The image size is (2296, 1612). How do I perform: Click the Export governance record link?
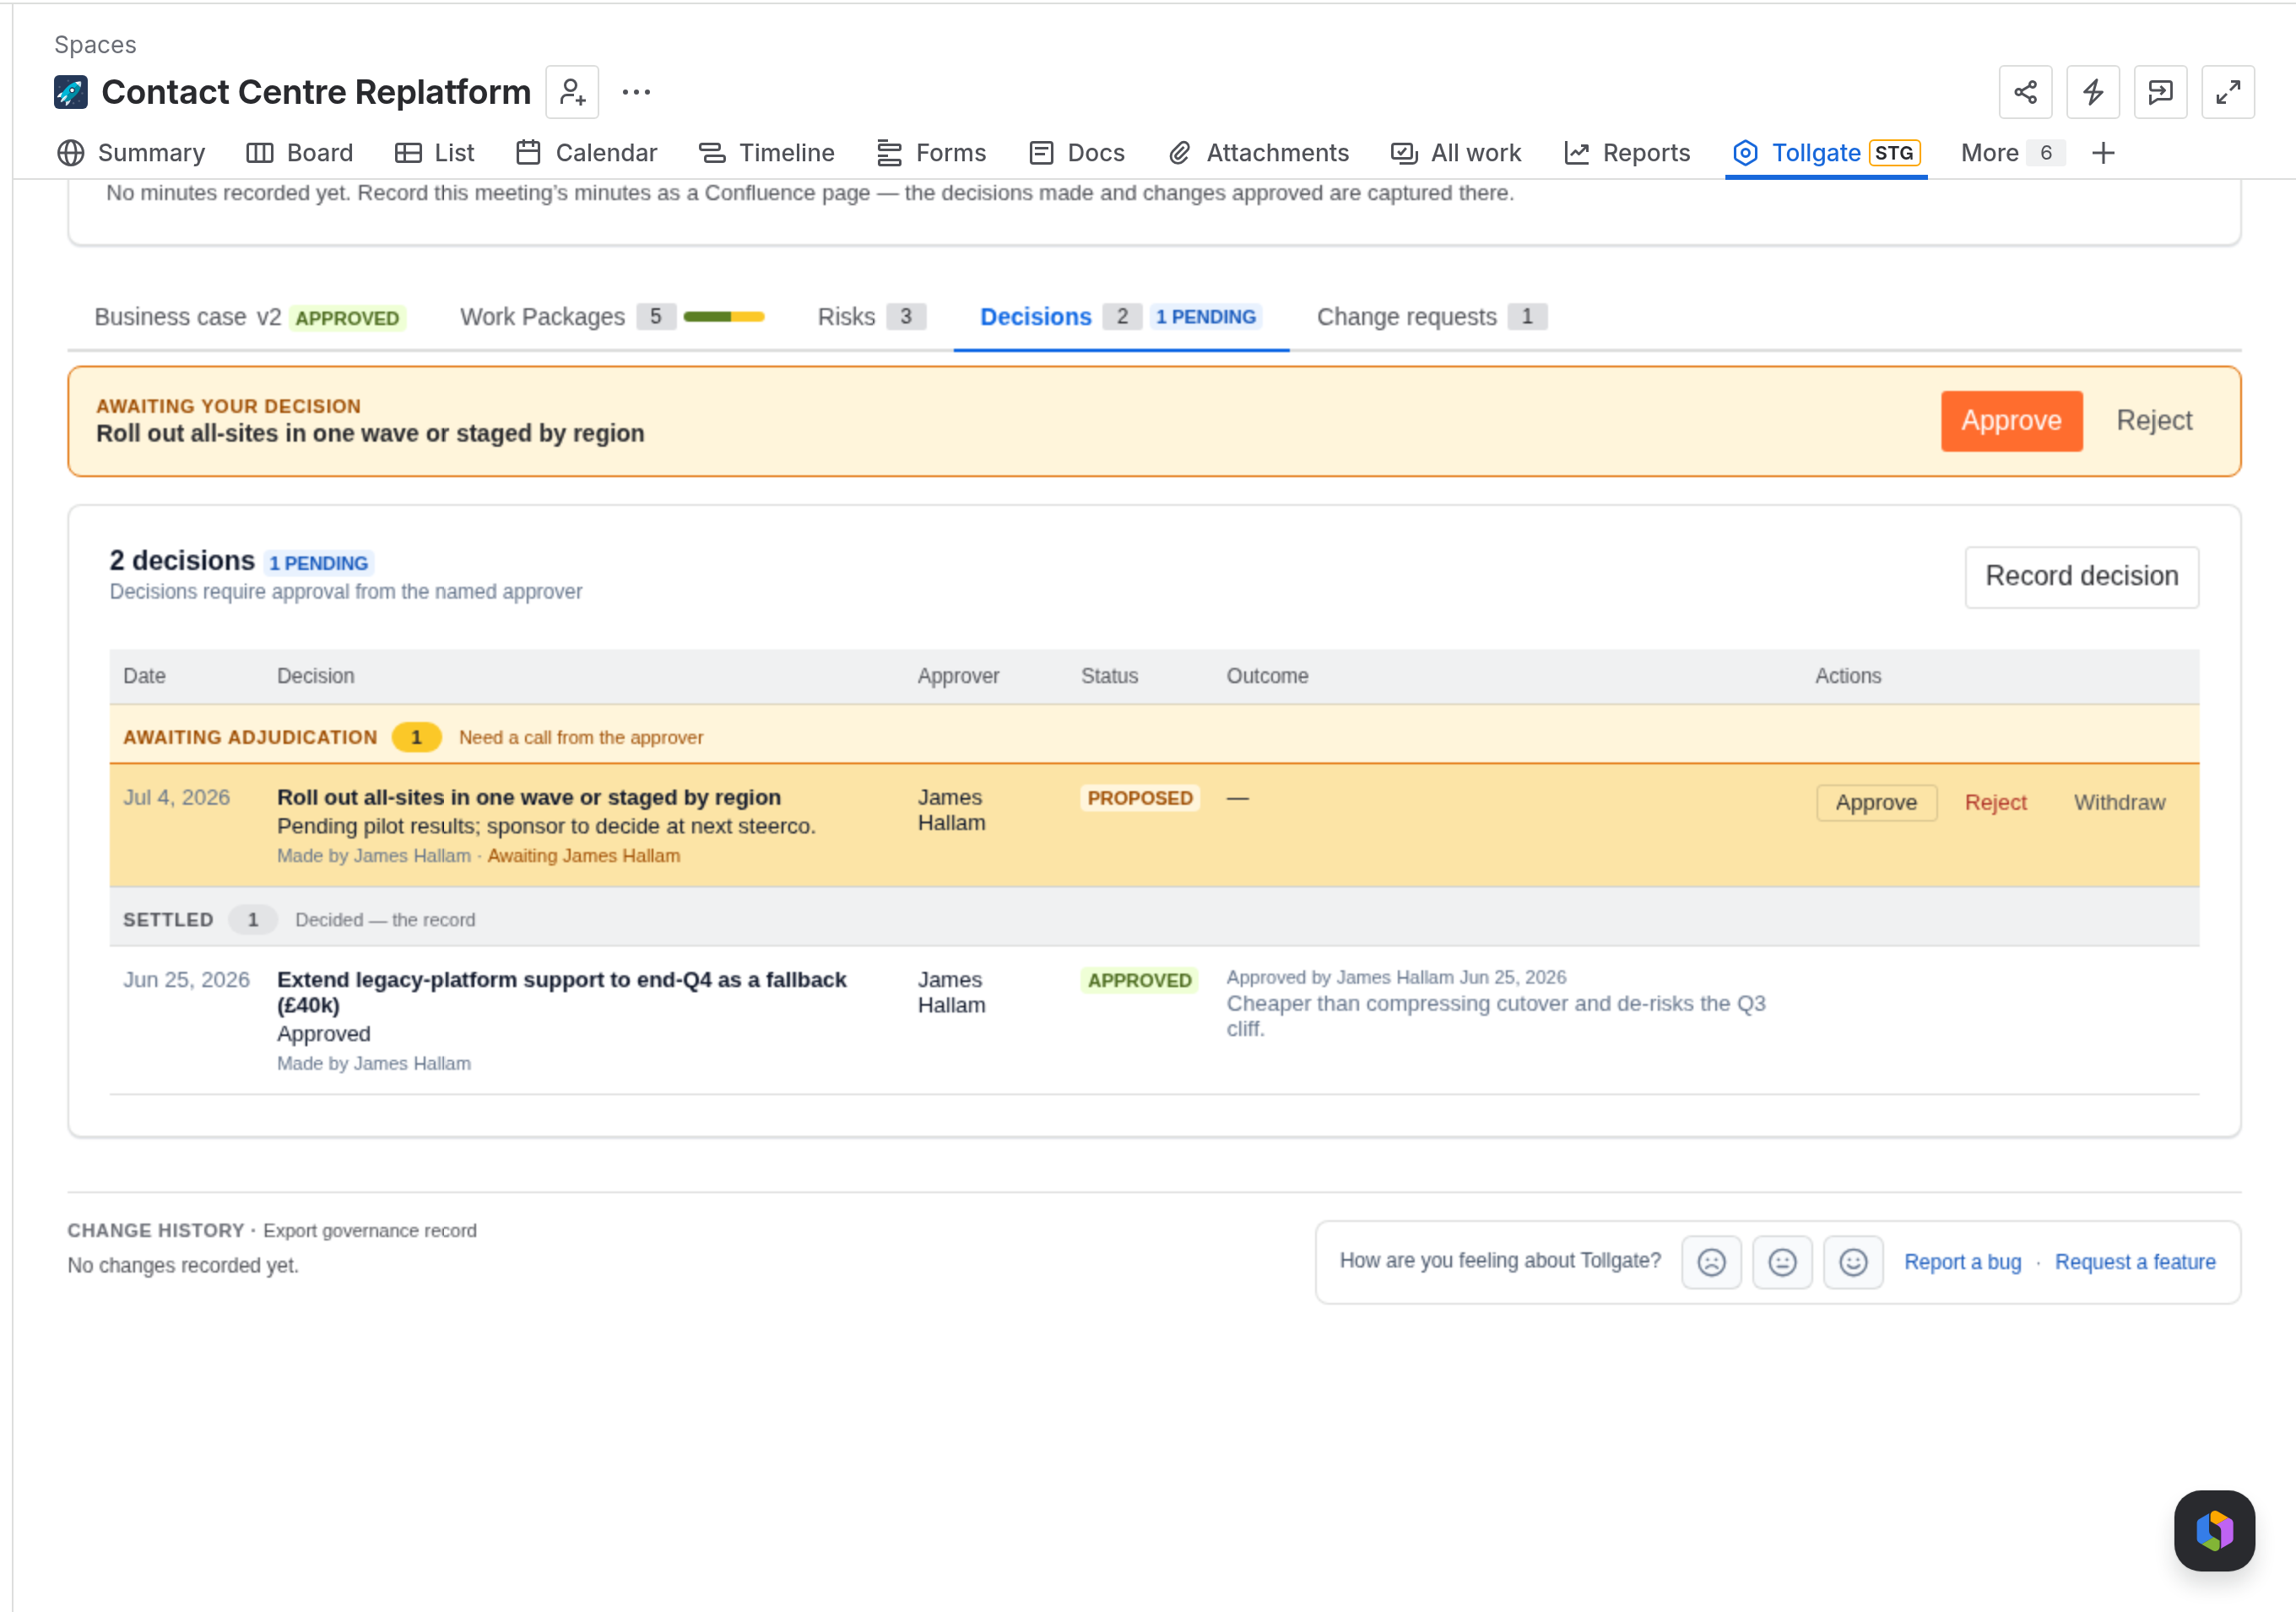[x=370, y=1231]
